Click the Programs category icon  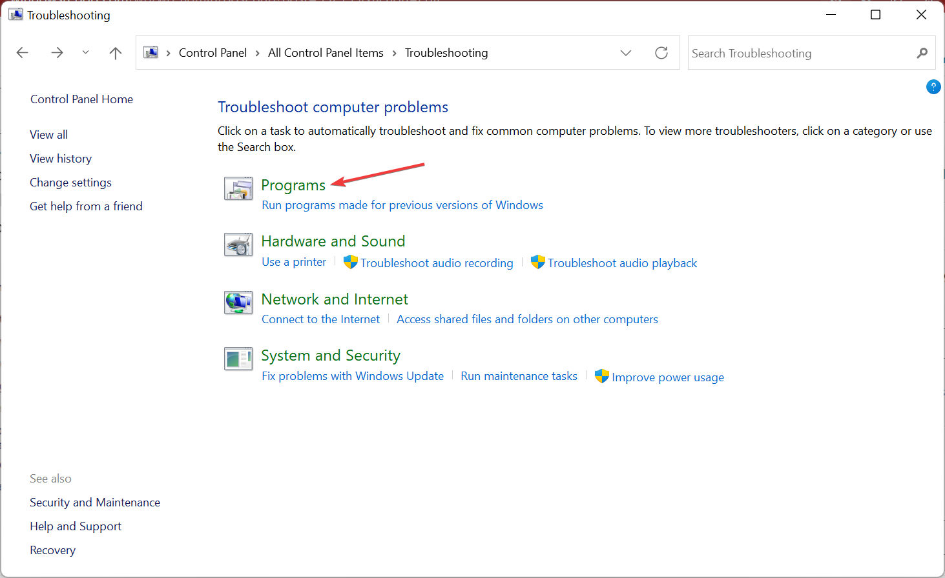point(238,188)
